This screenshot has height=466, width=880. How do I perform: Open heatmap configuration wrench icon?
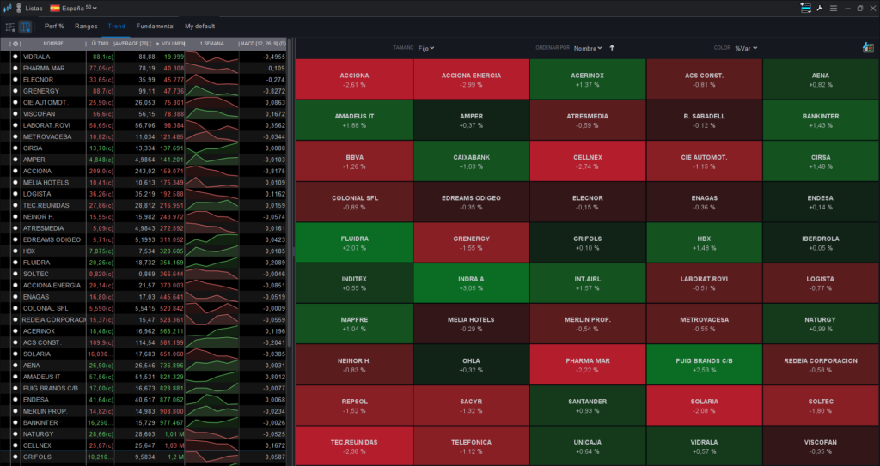[x=868, y=48]
